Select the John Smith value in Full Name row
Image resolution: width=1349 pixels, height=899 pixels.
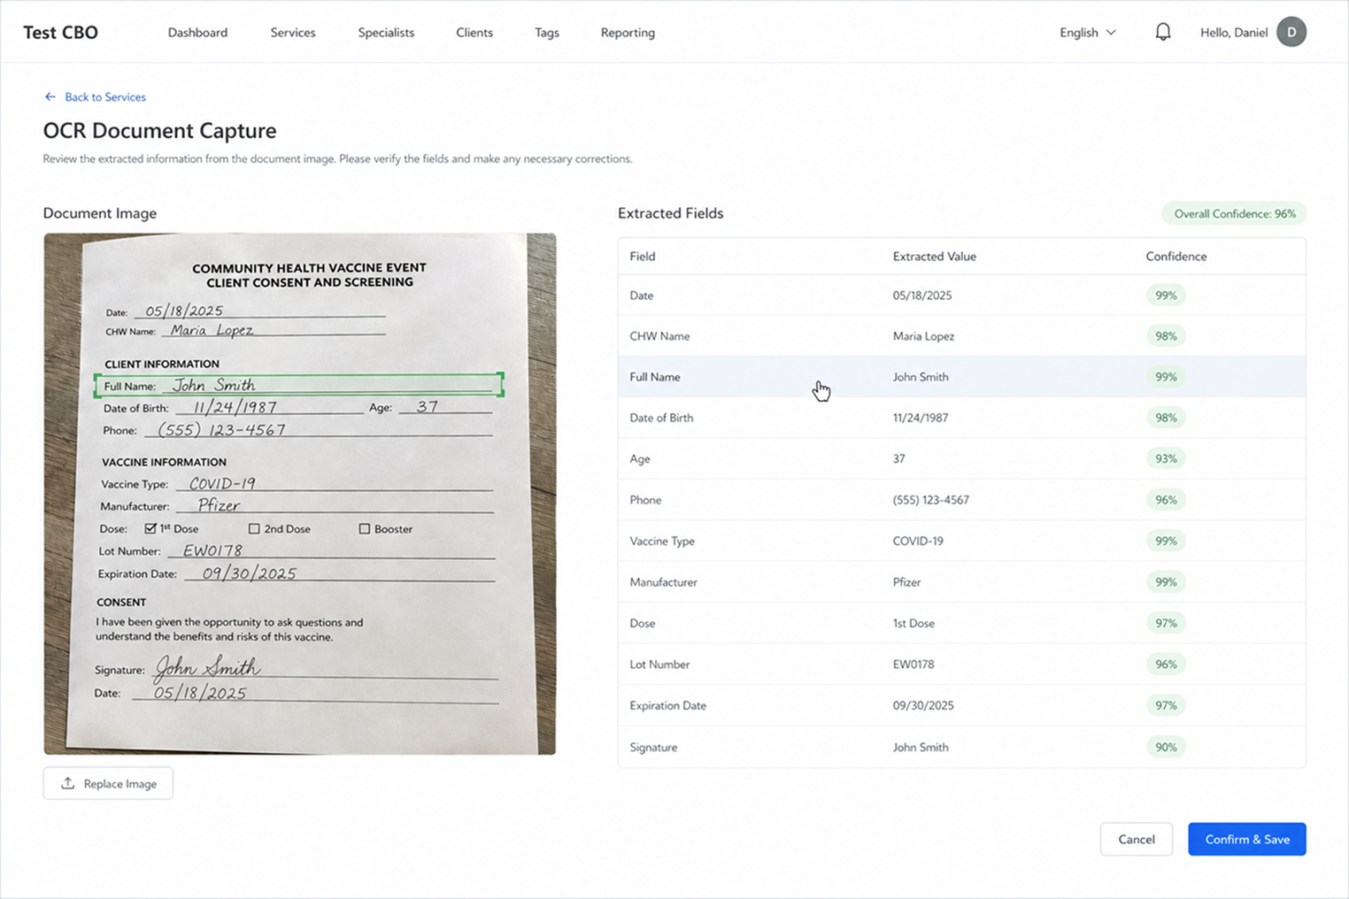coord(921,377)
